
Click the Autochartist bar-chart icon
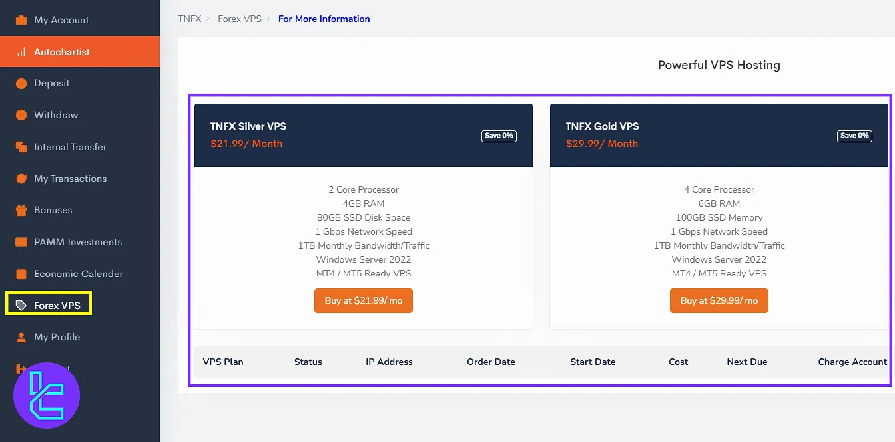coord(21,52)
